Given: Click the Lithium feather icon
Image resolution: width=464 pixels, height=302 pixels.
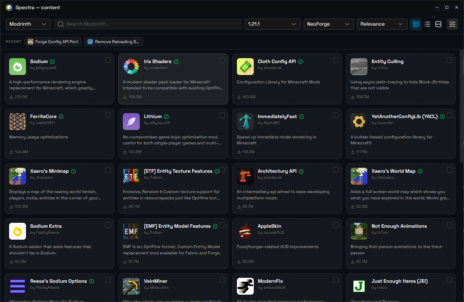Looking at the screenshot, I should 131,122.
